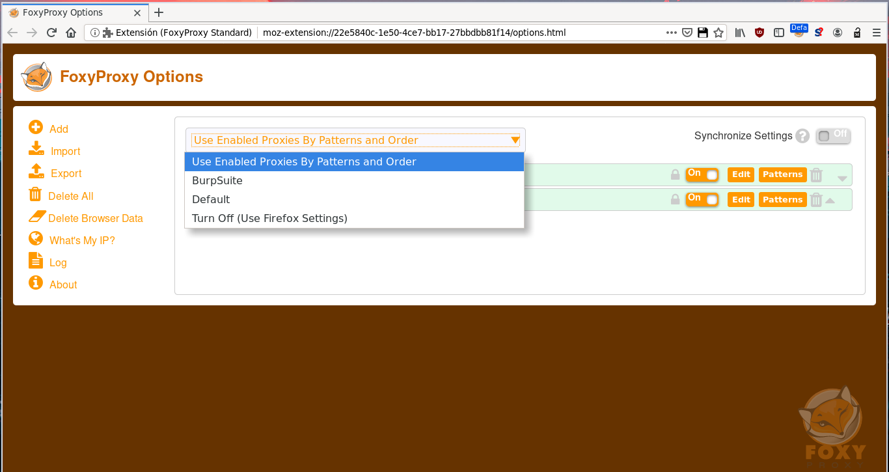Click the uBlock Origin shield icon
Screen dimensions: 889x472
click(x=759, y=33)
